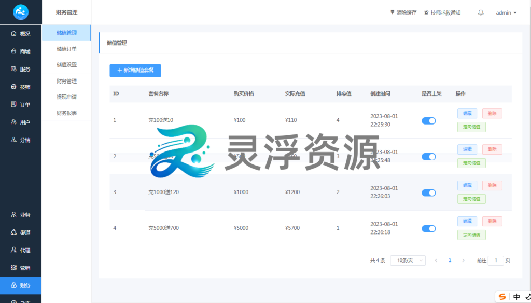Click the 创建时间 column header
Image resolution: width=531 pixels, height=303 pixels.
[x=380, y=93]
